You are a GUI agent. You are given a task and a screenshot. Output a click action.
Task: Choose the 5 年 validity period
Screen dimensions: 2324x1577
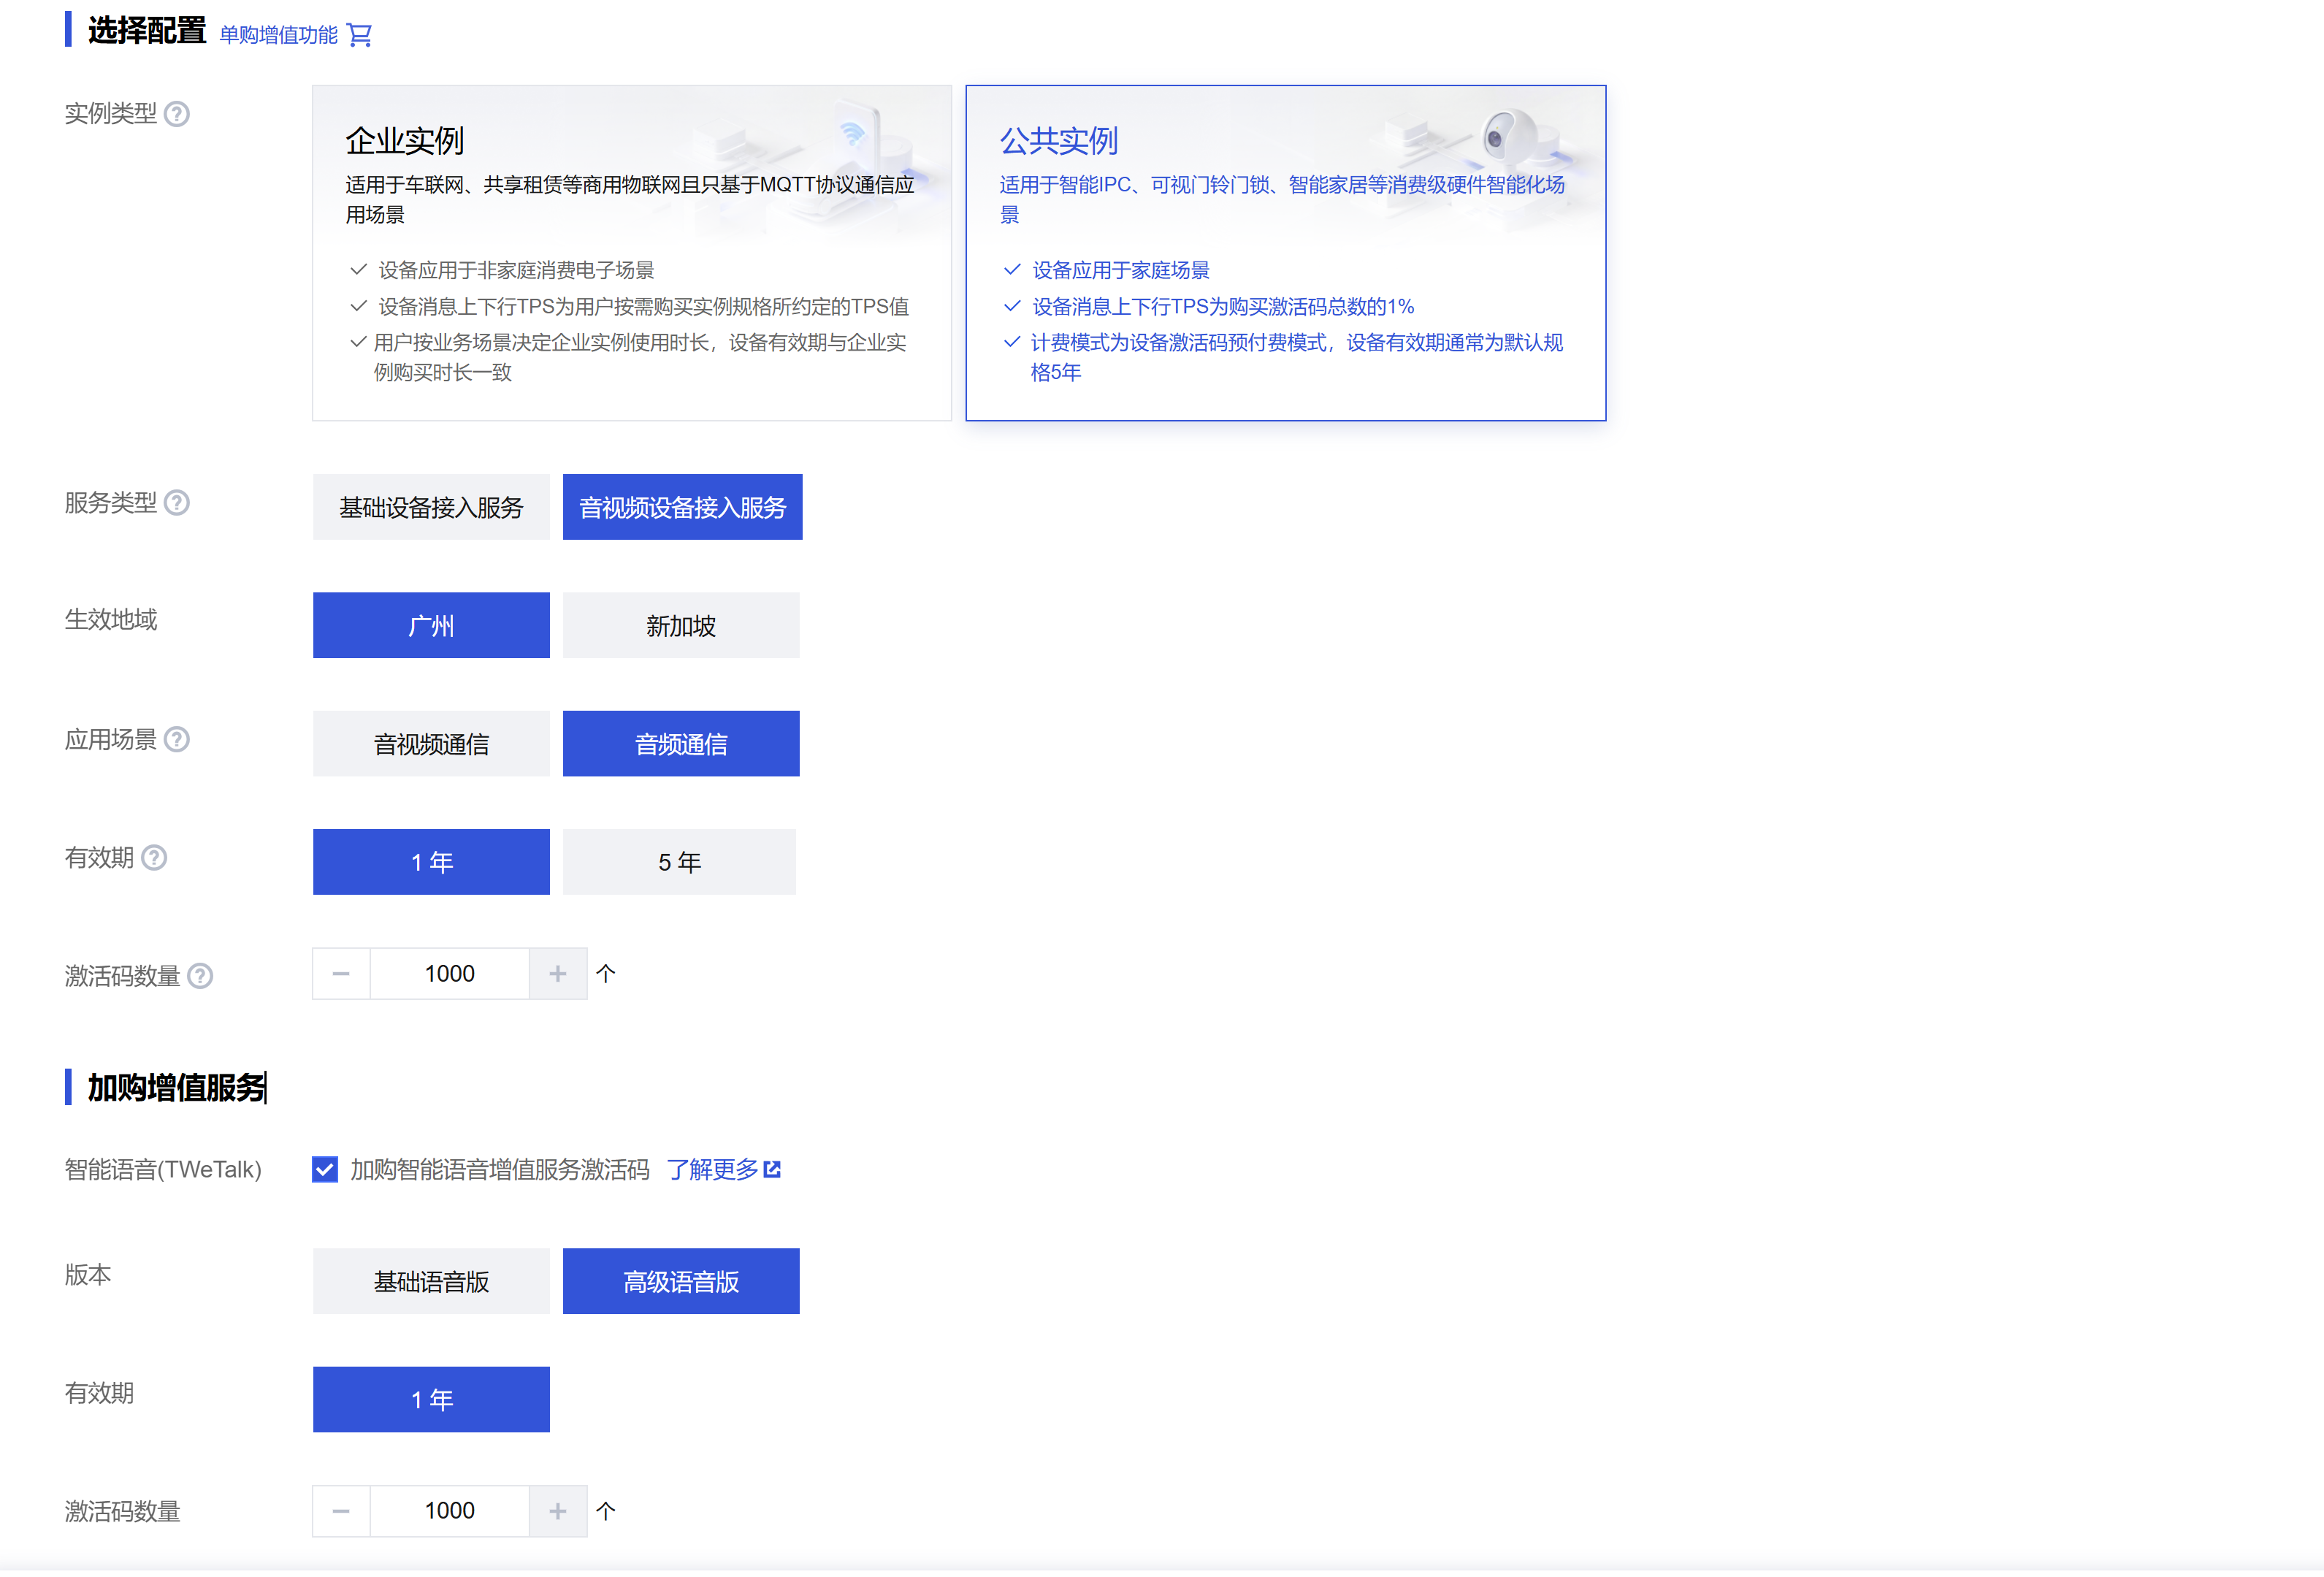point(679,862)
